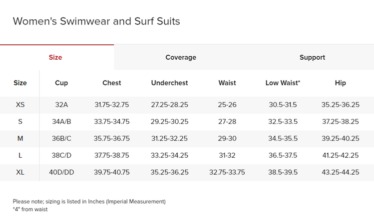The image size is (374, 219).
Task: Click the imperial measurement sizing note
Action: pos(89,202)
